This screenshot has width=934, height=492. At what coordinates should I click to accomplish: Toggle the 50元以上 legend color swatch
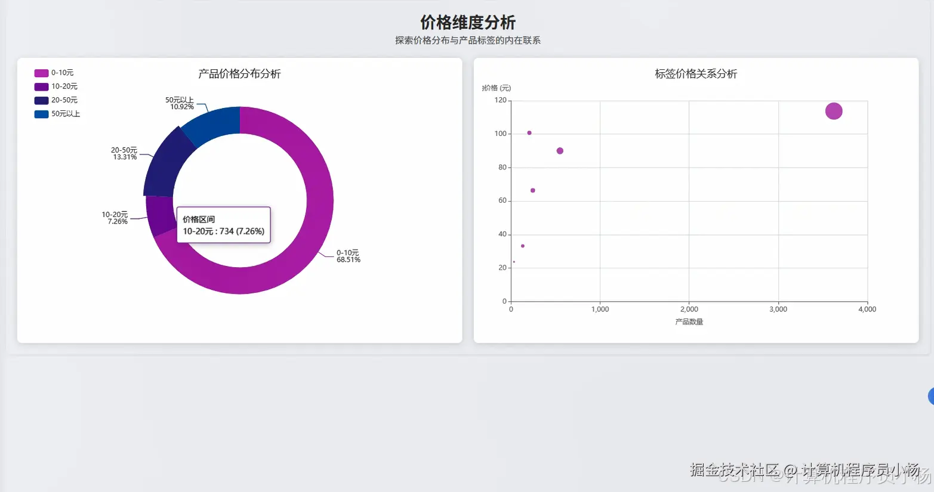[x=41, y=114]
